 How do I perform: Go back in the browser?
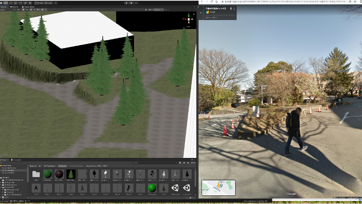coord(202,1)
